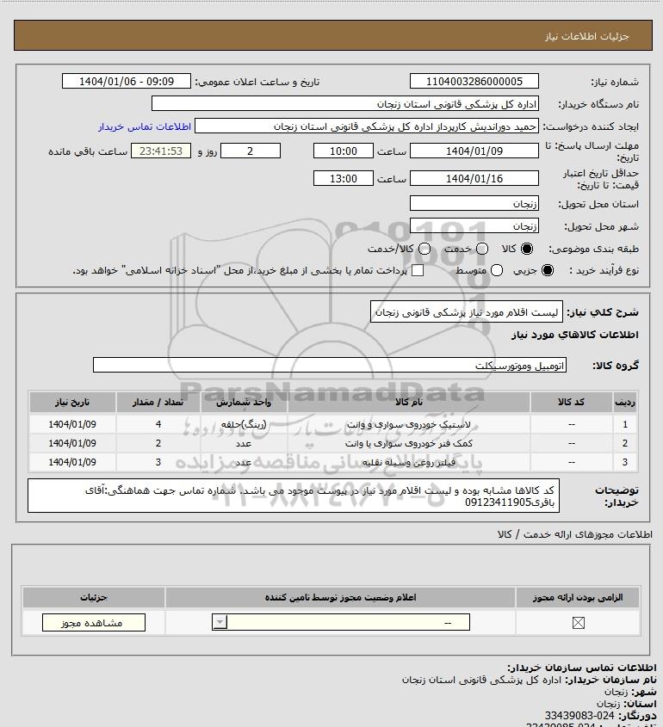Click the شرح کلی نیاز description field
The image size is (663, 727).
tap(467, 312)
